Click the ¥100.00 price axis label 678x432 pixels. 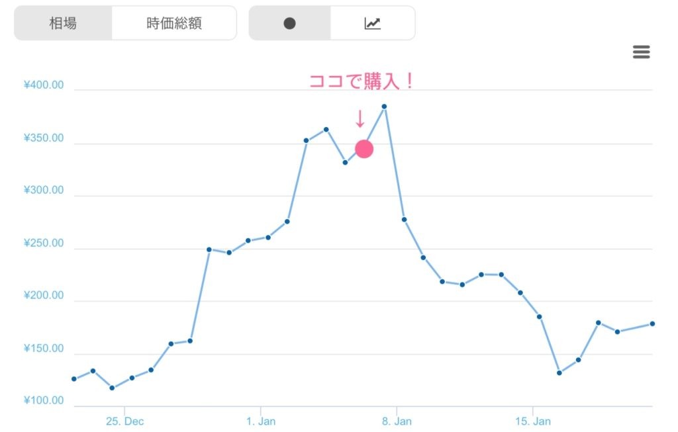point(44,401)
